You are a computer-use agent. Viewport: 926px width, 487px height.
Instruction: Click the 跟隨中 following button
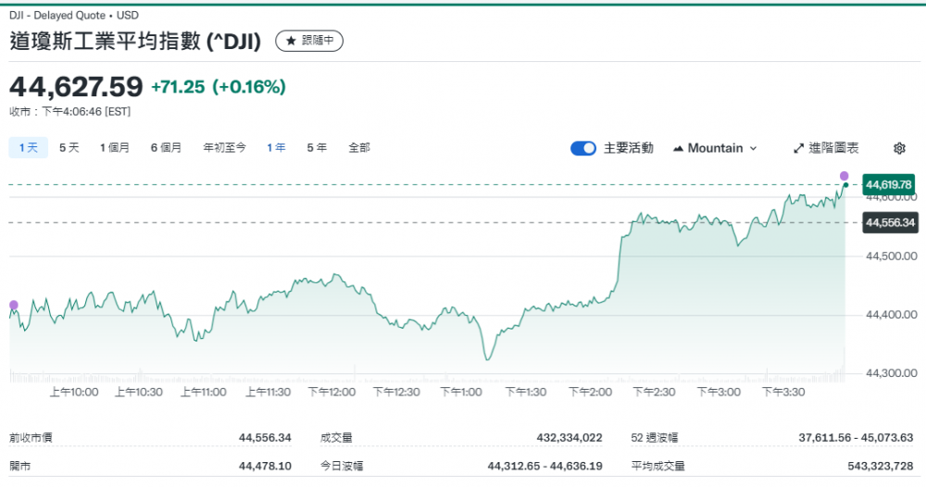[310, 41]
